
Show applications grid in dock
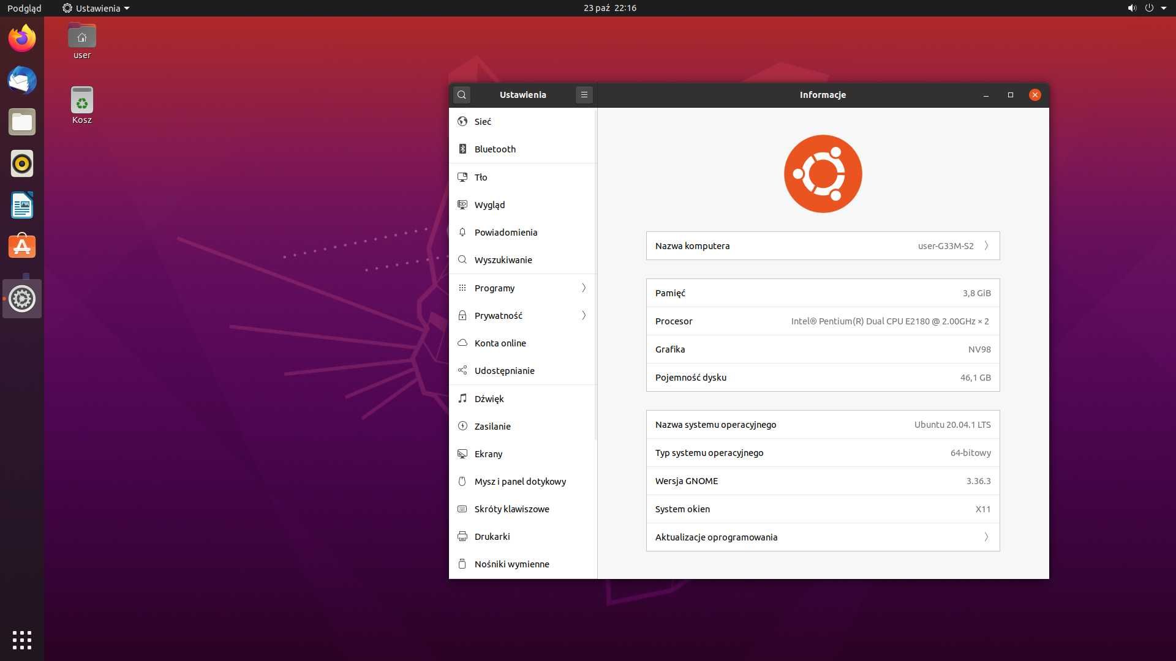click(22, 640)
